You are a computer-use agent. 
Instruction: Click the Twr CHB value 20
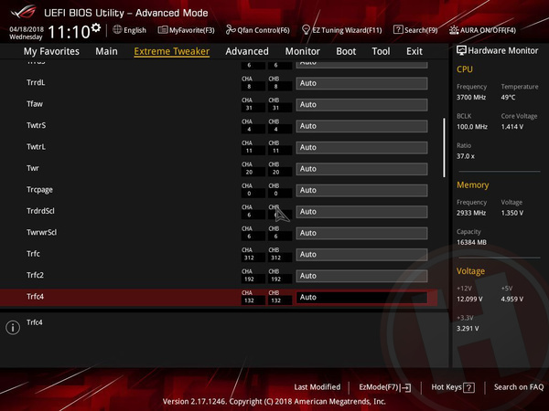[x=276, y=172]
